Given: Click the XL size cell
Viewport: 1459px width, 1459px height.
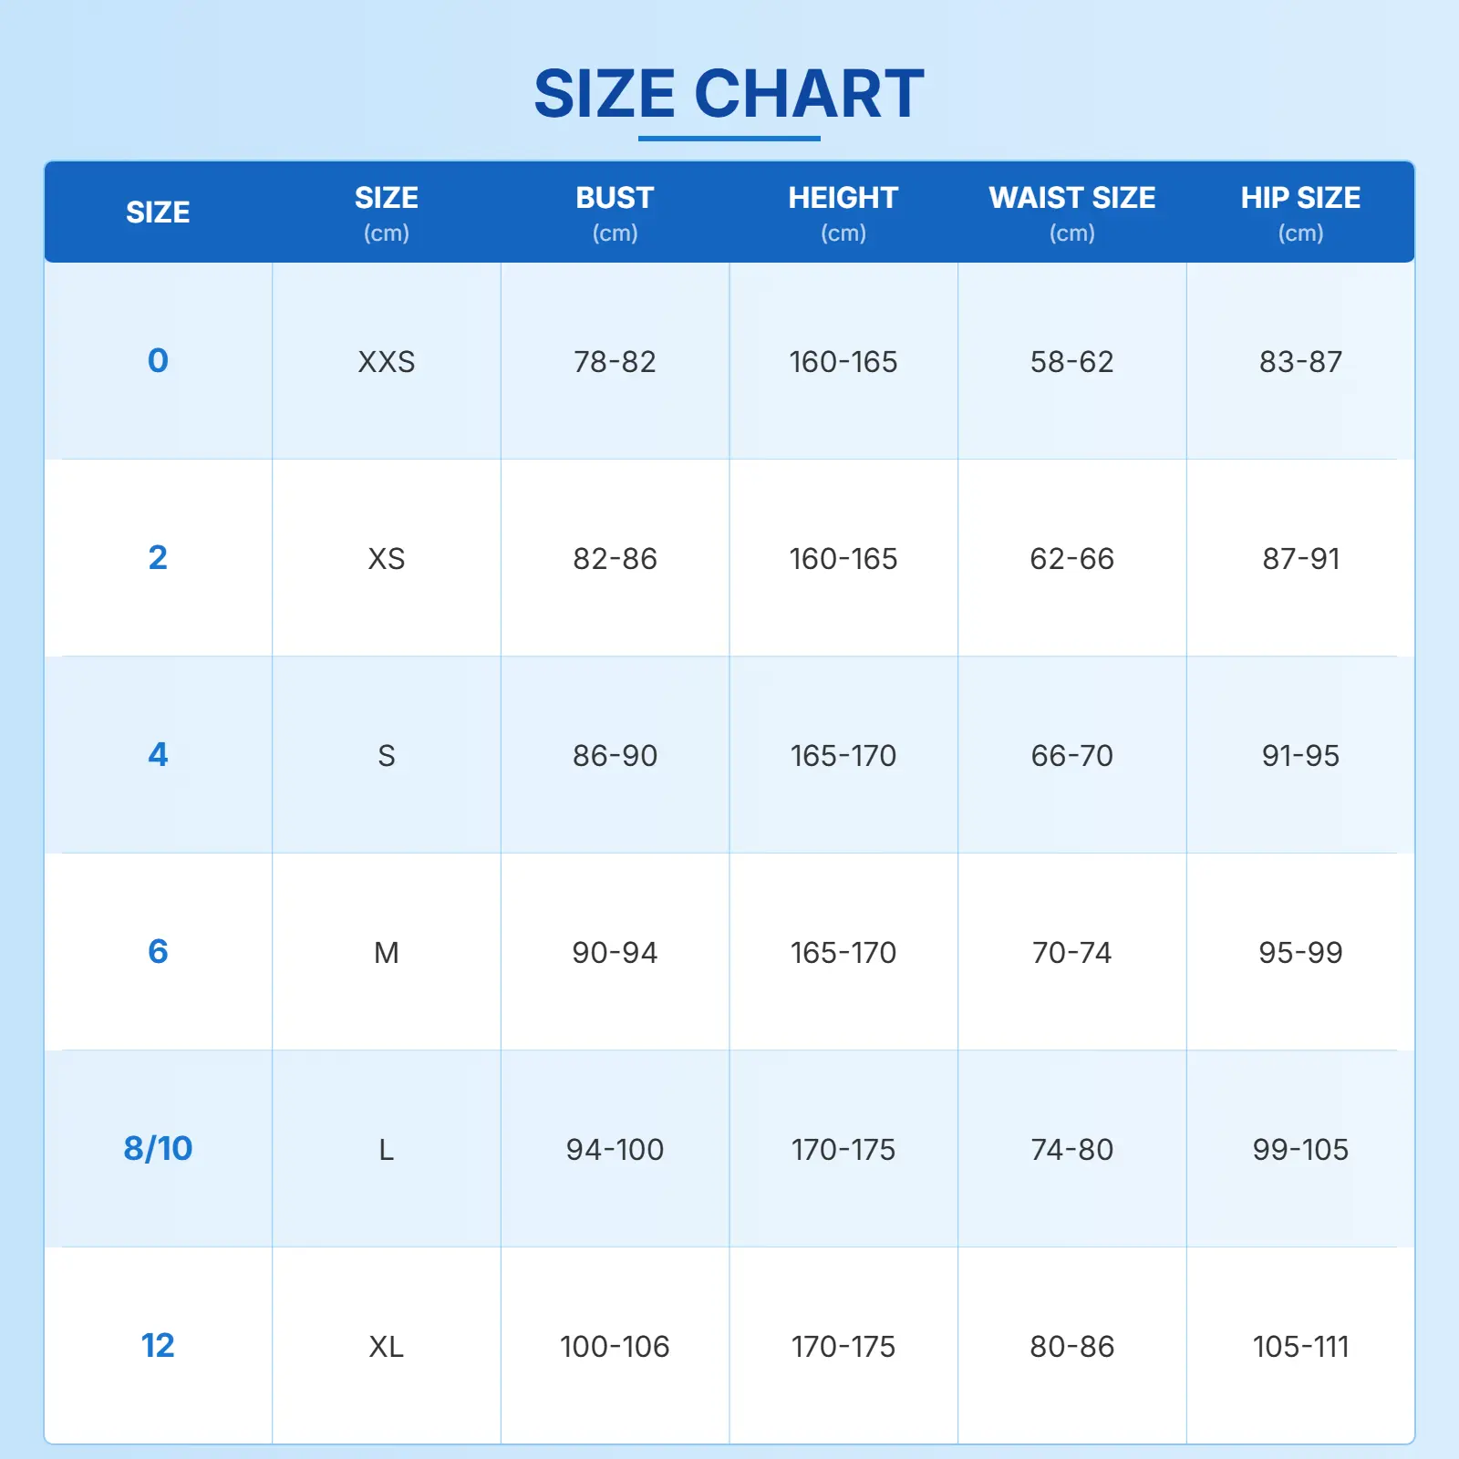Looking at the screenshot, I should coord(387,1347).
